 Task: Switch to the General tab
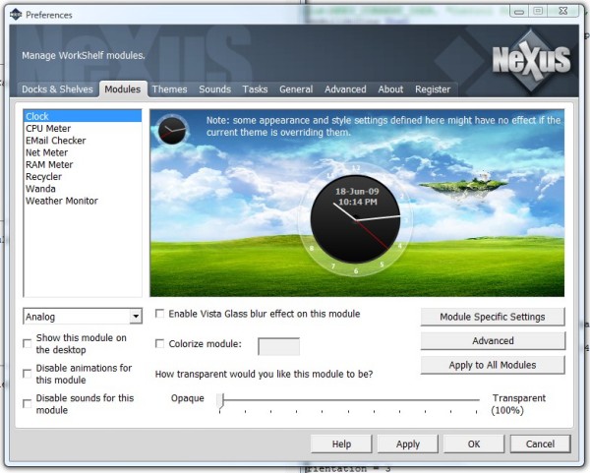point(296,89)
